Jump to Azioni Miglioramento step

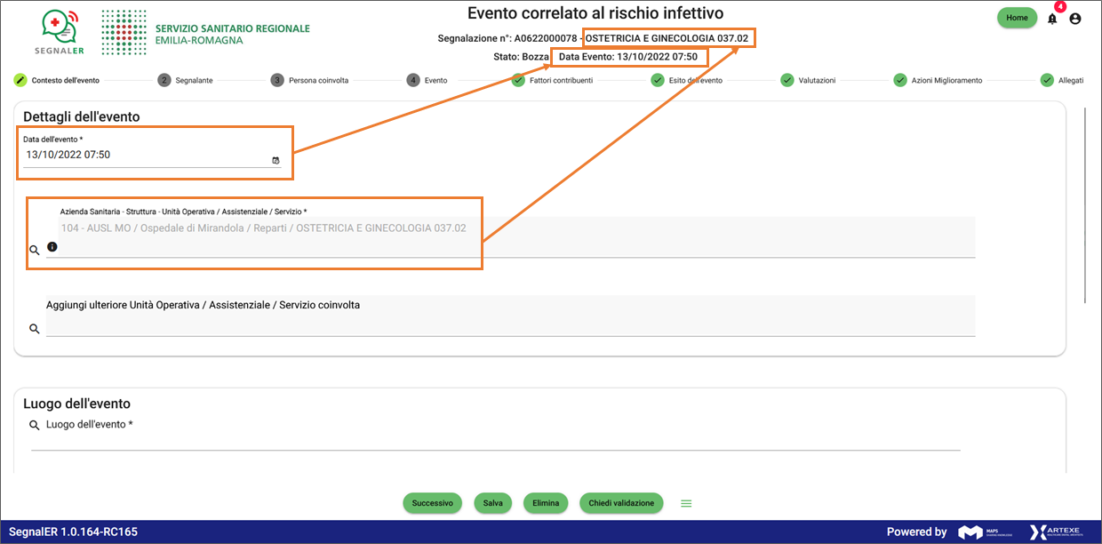tap(938, 80)
